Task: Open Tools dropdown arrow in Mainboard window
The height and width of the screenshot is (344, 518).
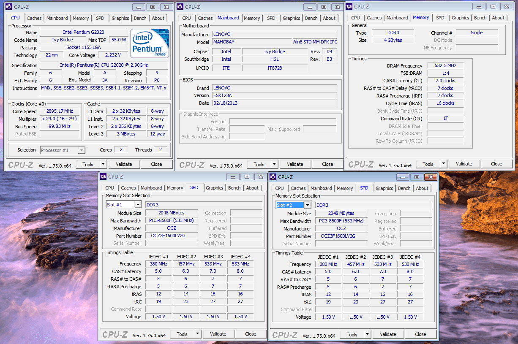Action: pyautogui.click(x=275, y=164)
